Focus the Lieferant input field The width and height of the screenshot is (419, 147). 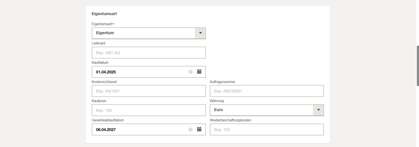click(x=148, y=53)
